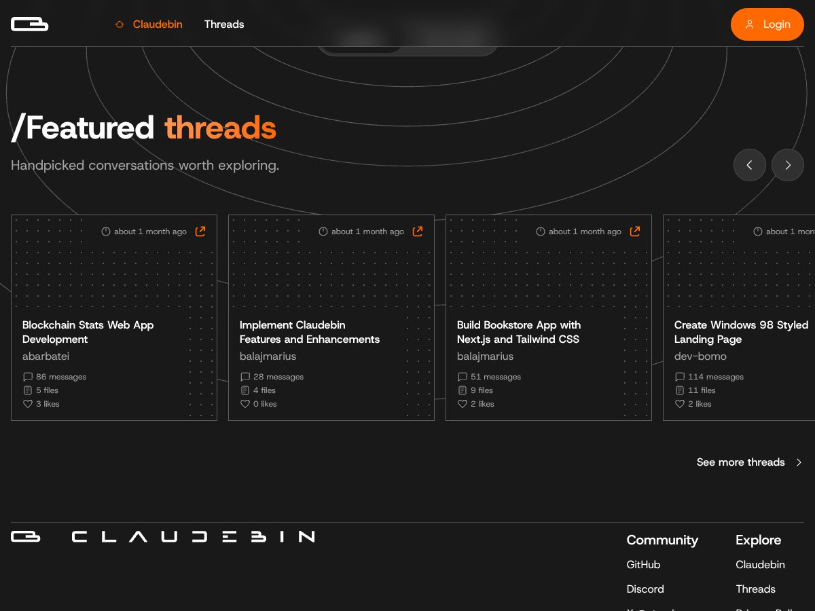815x611 pixels.
Task: Open the Claudebin nav item
Action: tap(149, 24)
